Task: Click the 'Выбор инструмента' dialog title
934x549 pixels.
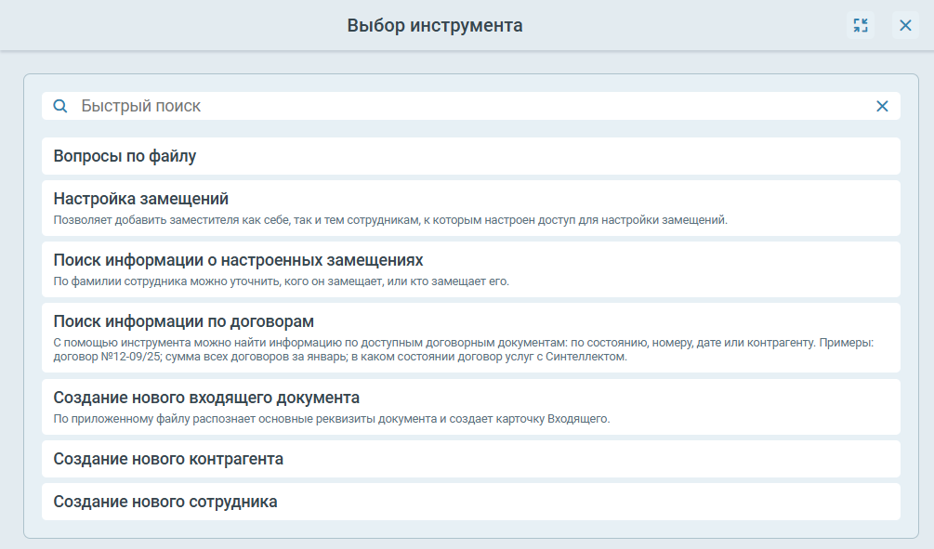Action: pyautogui.click(x=435, y=25)
